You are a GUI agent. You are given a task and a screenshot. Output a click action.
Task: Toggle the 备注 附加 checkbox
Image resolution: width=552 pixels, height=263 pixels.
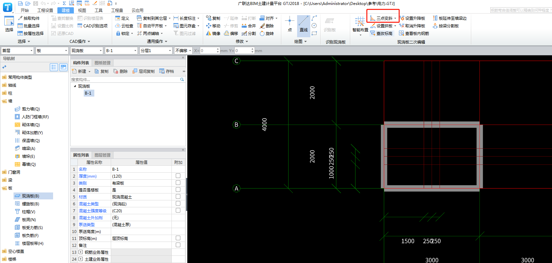coord(178,245)
